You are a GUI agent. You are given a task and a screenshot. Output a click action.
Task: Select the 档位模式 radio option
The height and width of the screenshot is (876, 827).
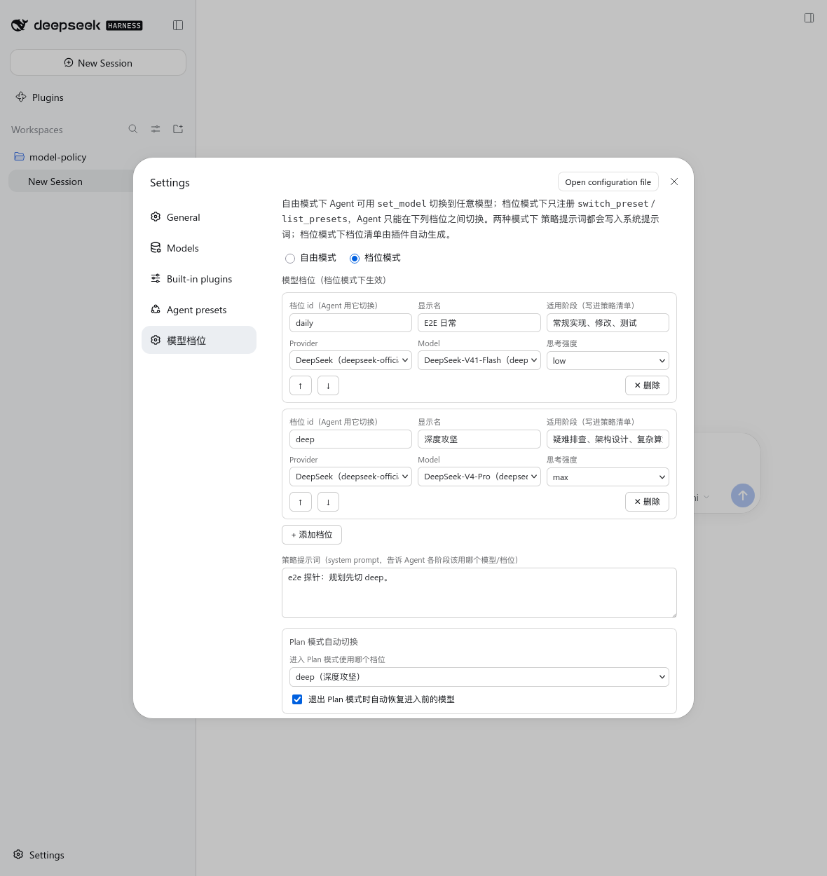click(x=355, y=259)
